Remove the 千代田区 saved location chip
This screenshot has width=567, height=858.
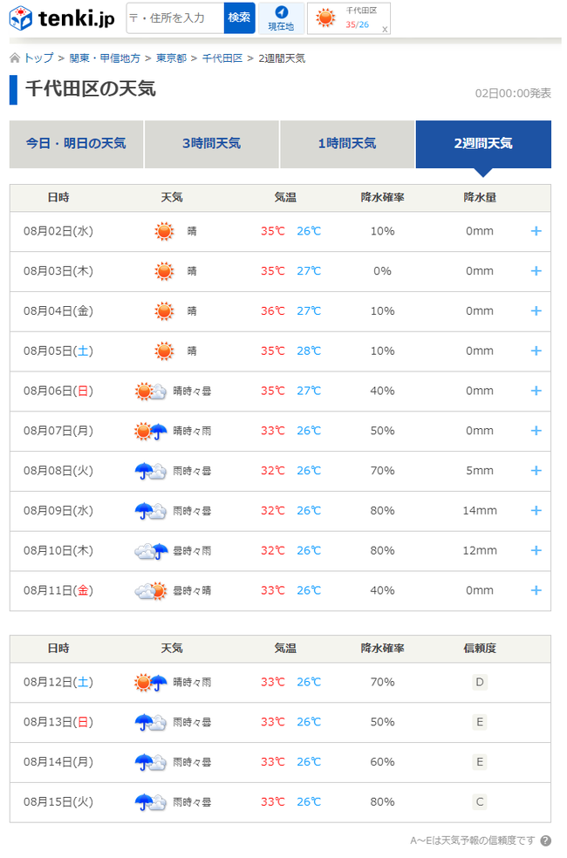(385, 29)
